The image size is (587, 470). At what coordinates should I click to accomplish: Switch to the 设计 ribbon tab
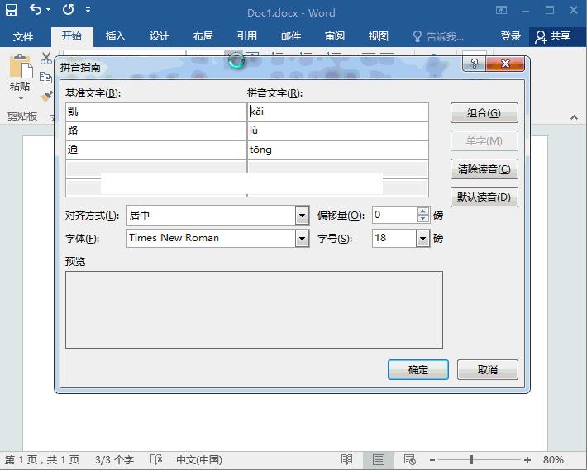(x=159, y=36)
